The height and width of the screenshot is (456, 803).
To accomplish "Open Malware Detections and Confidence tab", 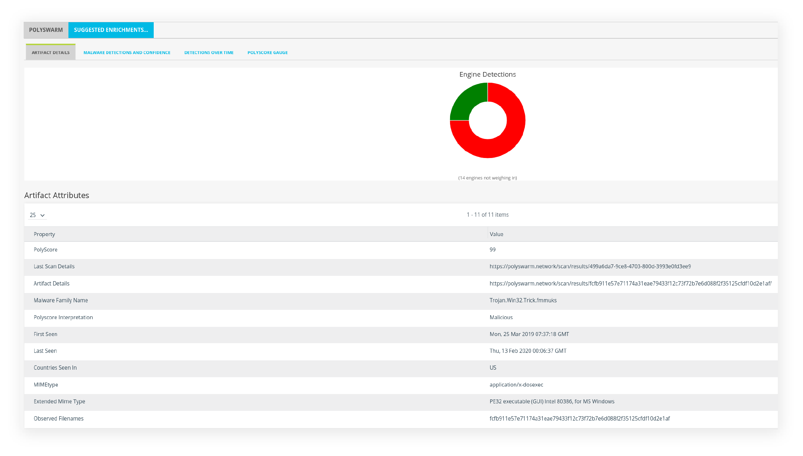I will pyautogui.click(x=127, y=53).
